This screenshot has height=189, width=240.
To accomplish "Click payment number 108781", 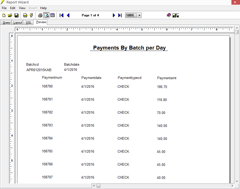I will pyautogui.click(x=47, y=99).
